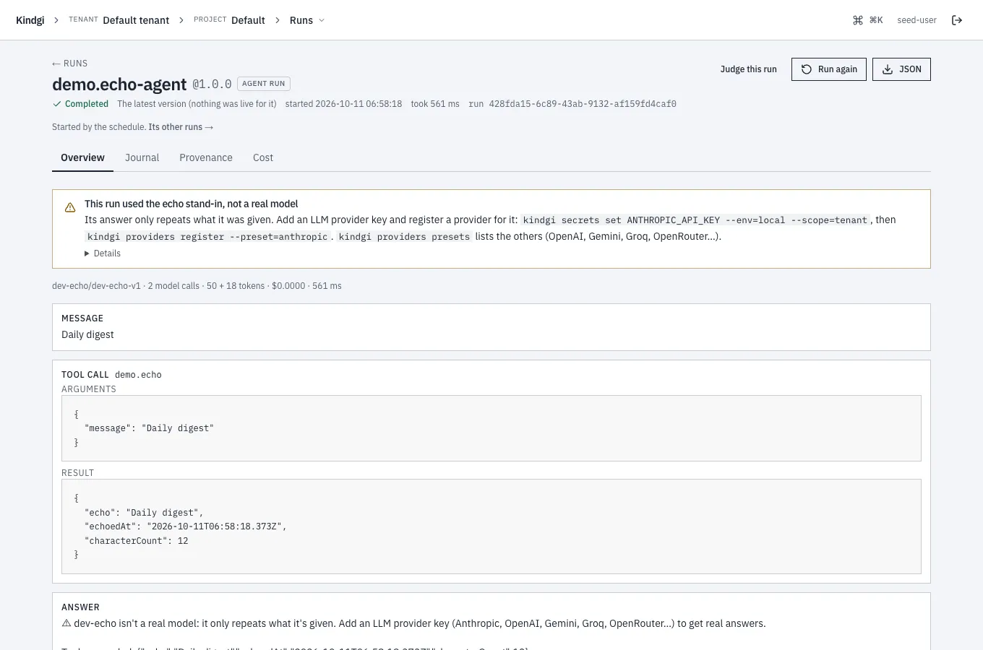Click the "echoedAt" result line
983x650 pixels.
coord(186,526)
